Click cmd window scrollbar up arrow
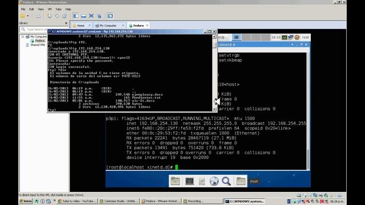This screenshot has width=365, height=205. click(x=214, y=36)
